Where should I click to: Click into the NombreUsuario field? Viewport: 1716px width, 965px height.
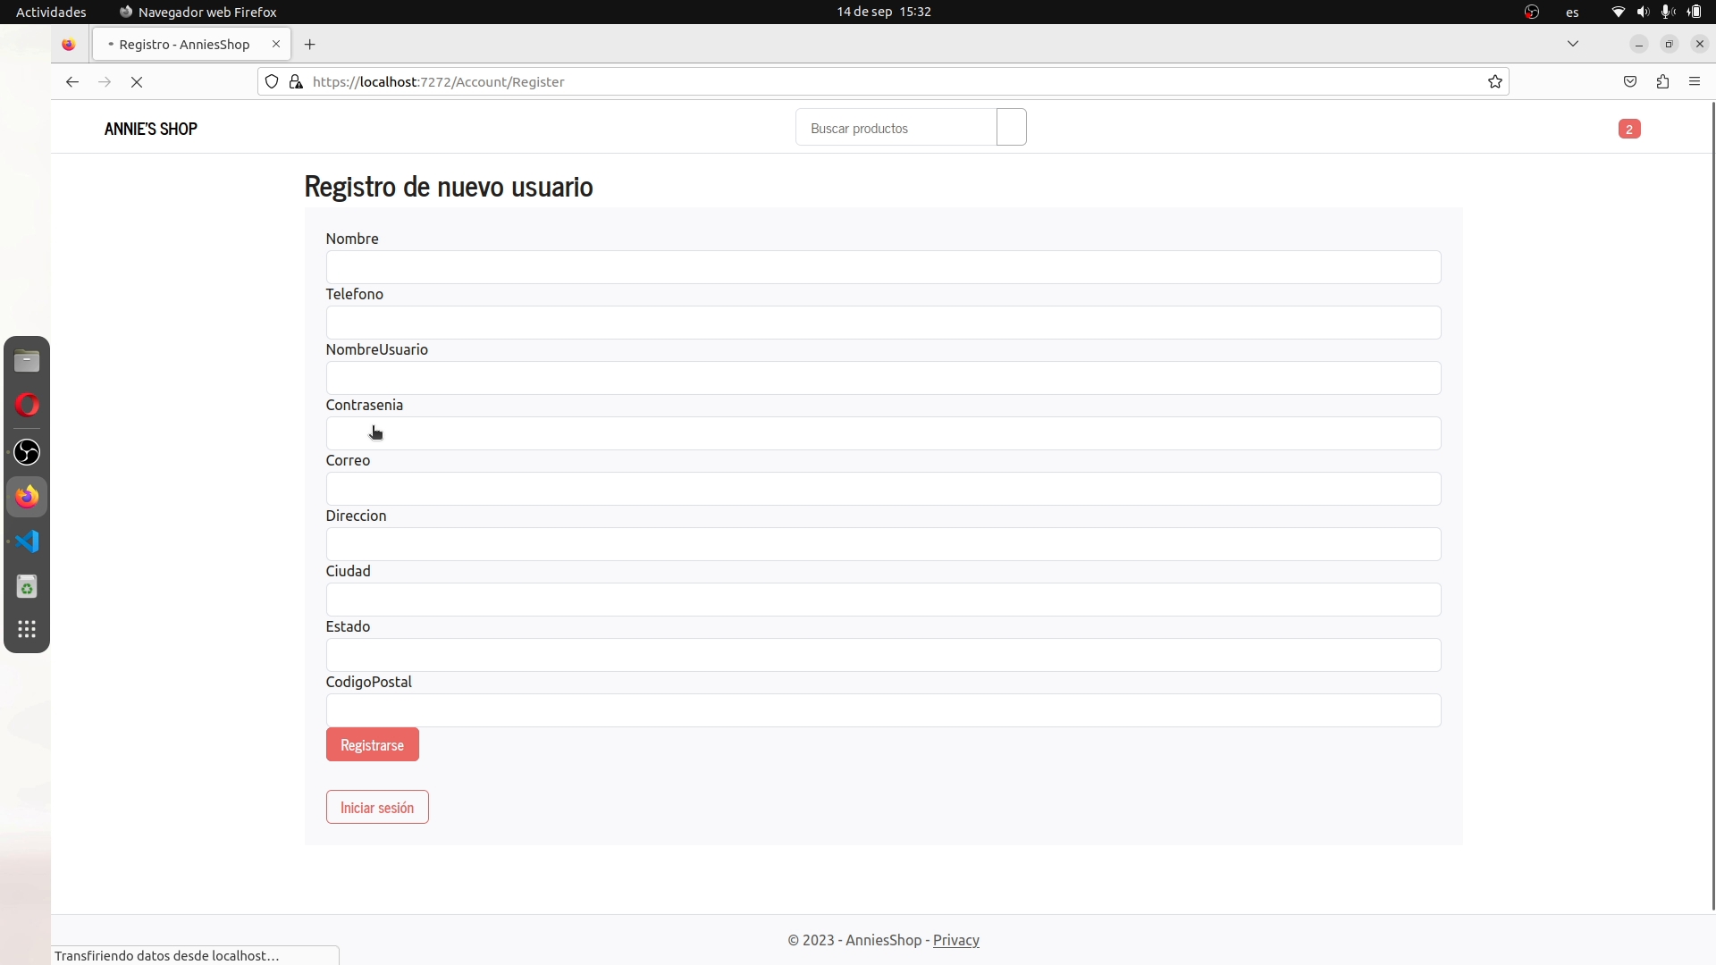click(883, 378)
